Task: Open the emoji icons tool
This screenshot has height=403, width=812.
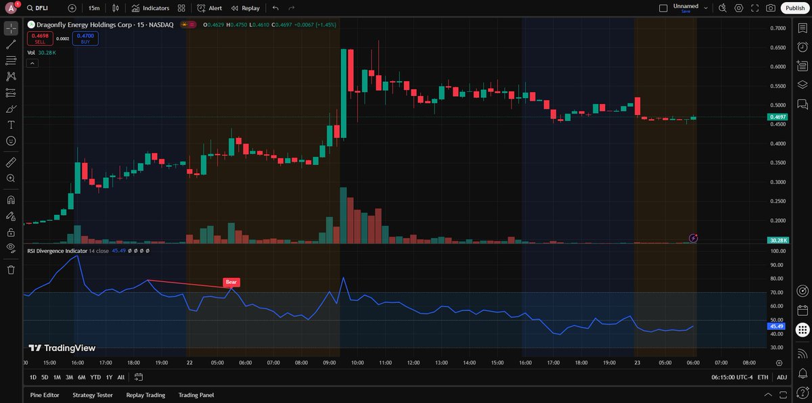Action: (11, 141)
